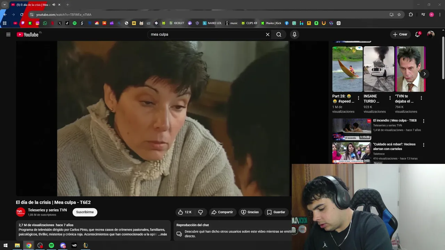
Task: Send thanks with the Gracias button
Action: [x=250, y=212]
